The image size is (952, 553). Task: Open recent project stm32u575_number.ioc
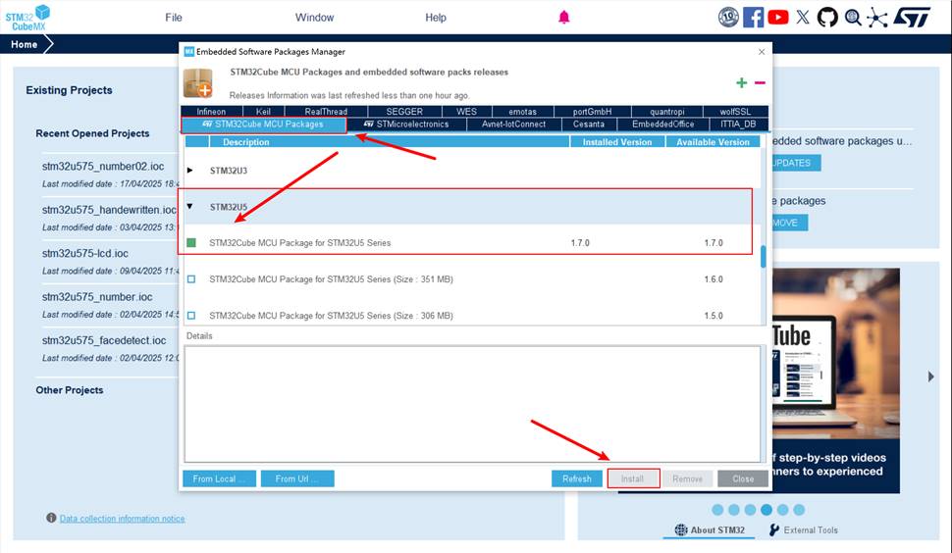point(97,297)
